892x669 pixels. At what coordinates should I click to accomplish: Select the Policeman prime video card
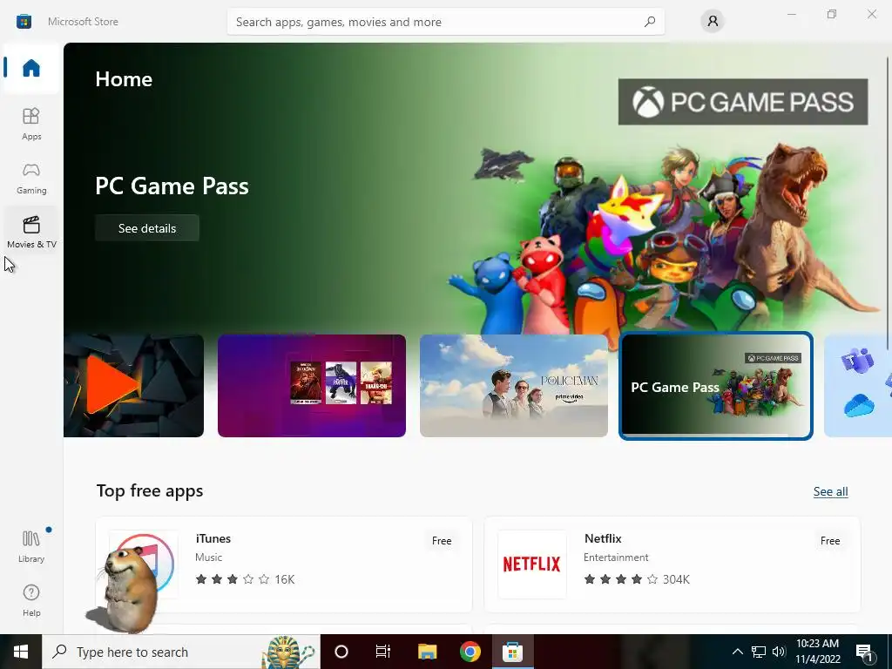tap(514, 386)
